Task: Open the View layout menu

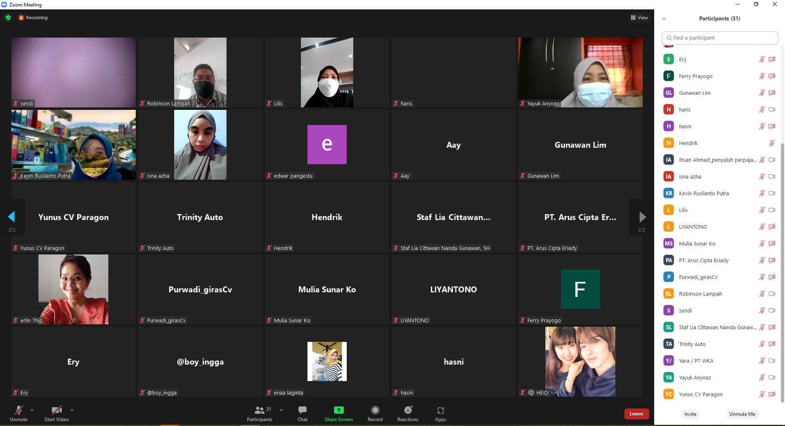Action: [x=639, y=18]
